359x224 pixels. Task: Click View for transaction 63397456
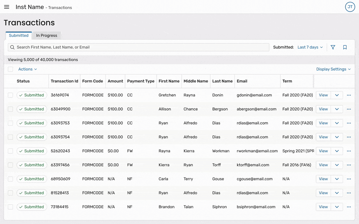(323, 165)
